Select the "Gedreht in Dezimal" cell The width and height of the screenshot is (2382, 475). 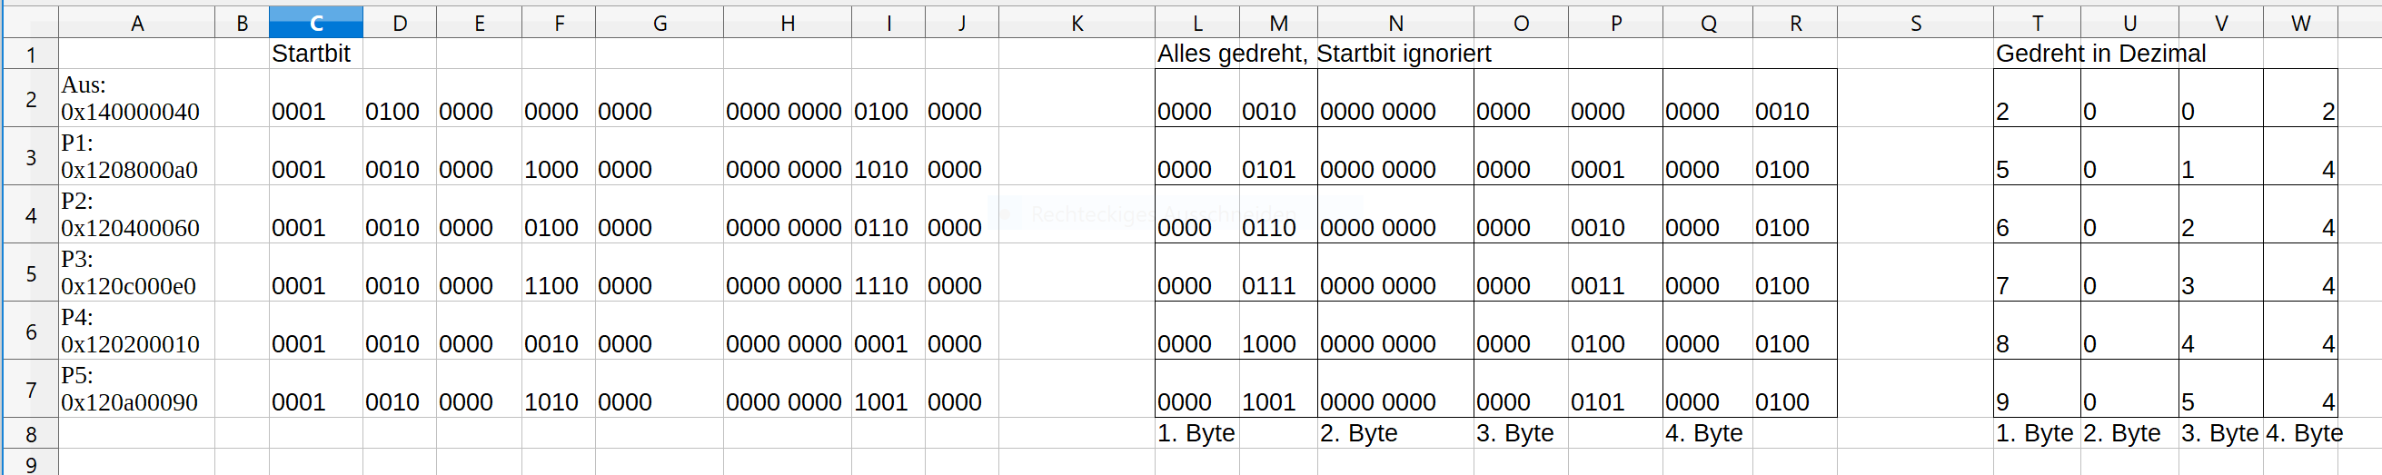point(2100,54)
